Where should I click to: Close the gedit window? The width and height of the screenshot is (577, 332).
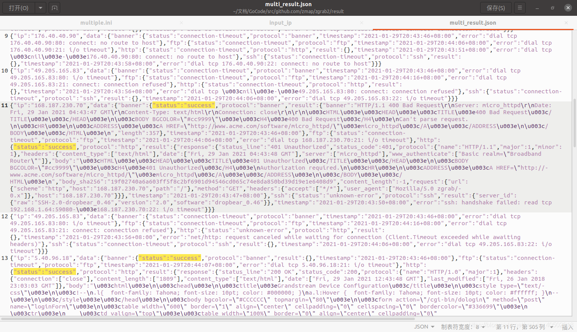568,8
